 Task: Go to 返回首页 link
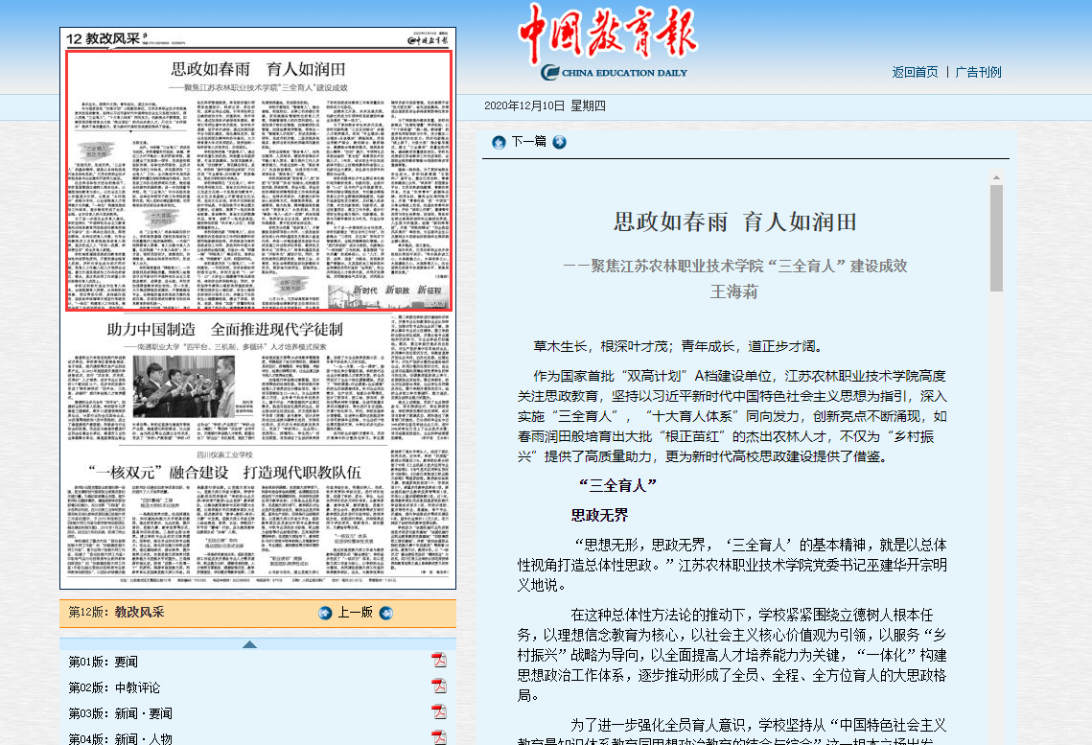915,72
